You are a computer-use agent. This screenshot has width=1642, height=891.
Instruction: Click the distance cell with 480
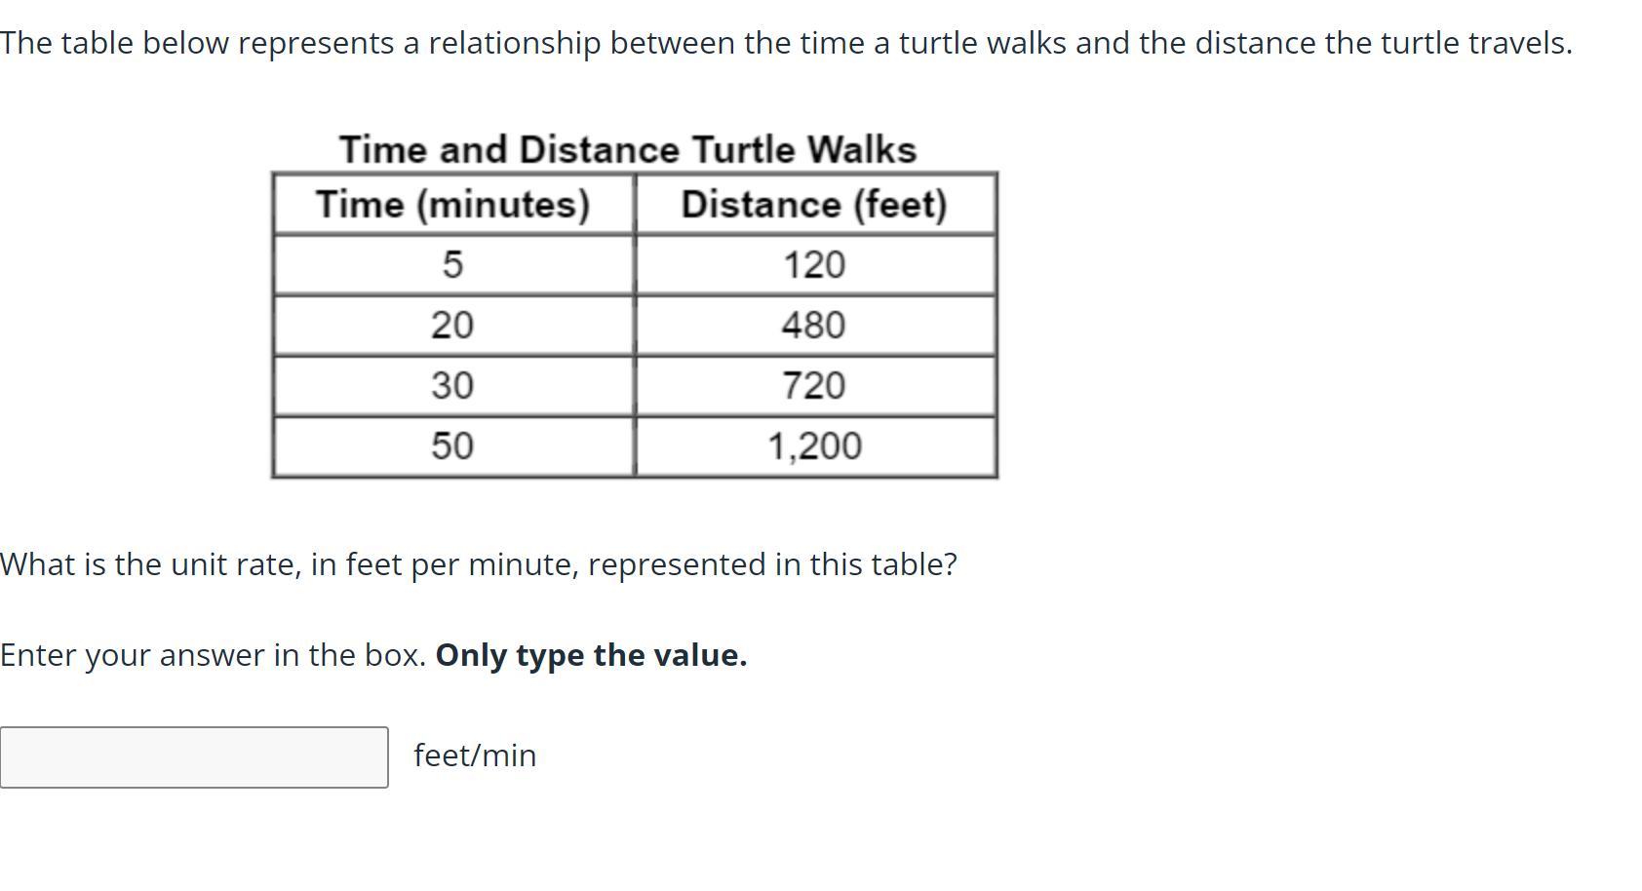pyautogui.click(x=814, y=326)
